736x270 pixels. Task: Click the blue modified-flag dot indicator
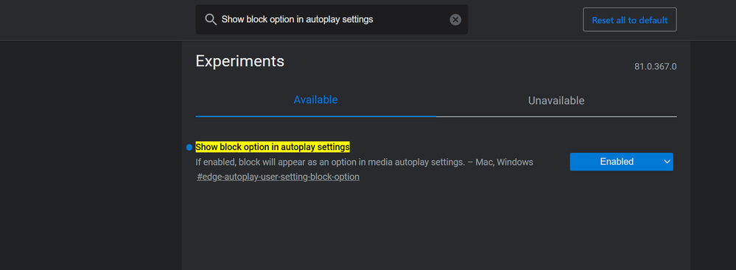point(189,147)
